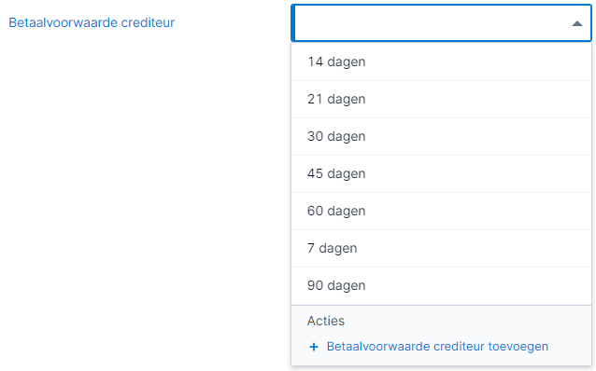The image size is (596, 371).
Task: Choose the shortest payment term listed
Action: point(441,248)
